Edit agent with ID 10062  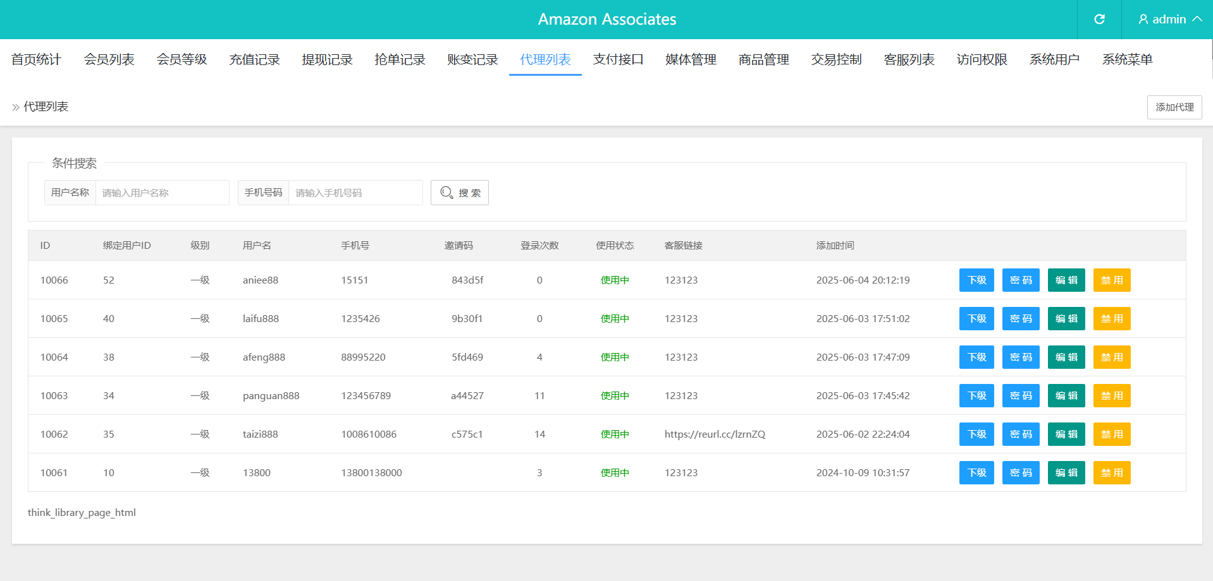(x=1066, y=434)
